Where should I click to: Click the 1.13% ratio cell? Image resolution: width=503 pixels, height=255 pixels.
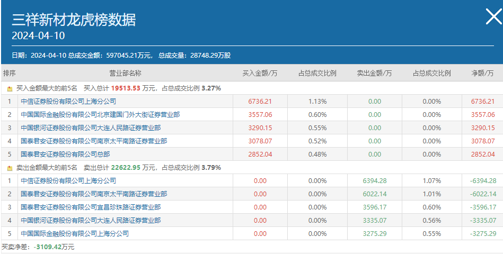pos(317,102)
